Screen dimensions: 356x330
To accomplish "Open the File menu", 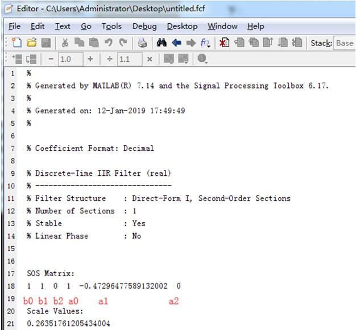I will click(14, 26).
